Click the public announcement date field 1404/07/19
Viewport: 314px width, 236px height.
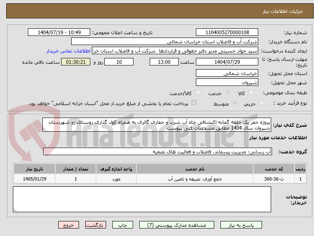[x=59, y=33]
